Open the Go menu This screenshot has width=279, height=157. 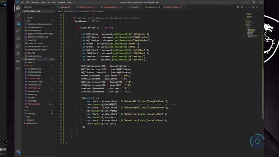point(49,2)
